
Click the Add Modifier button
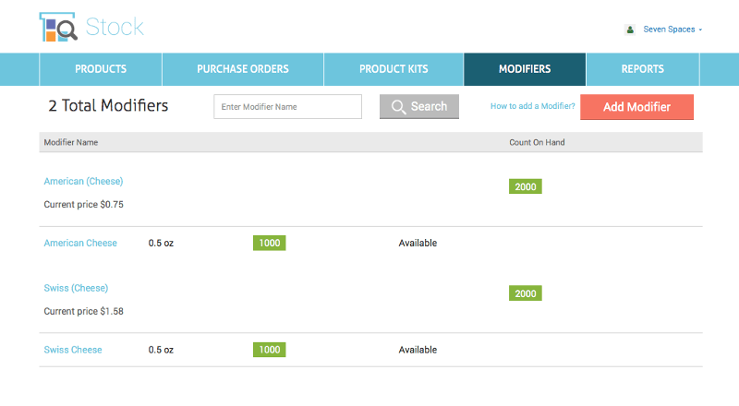(636, 107)
